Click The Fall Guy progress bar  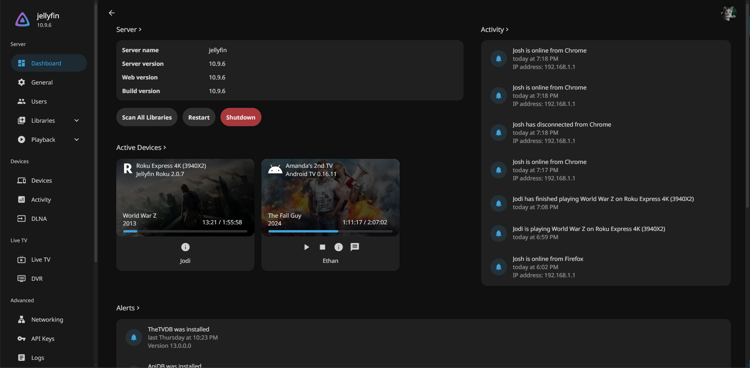pos(330,231)
